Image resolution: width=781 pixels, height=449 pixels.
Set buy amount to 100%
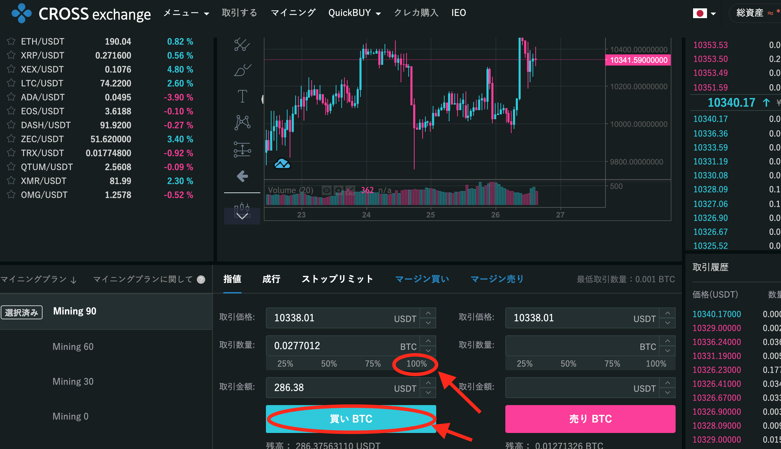[417, 364]
